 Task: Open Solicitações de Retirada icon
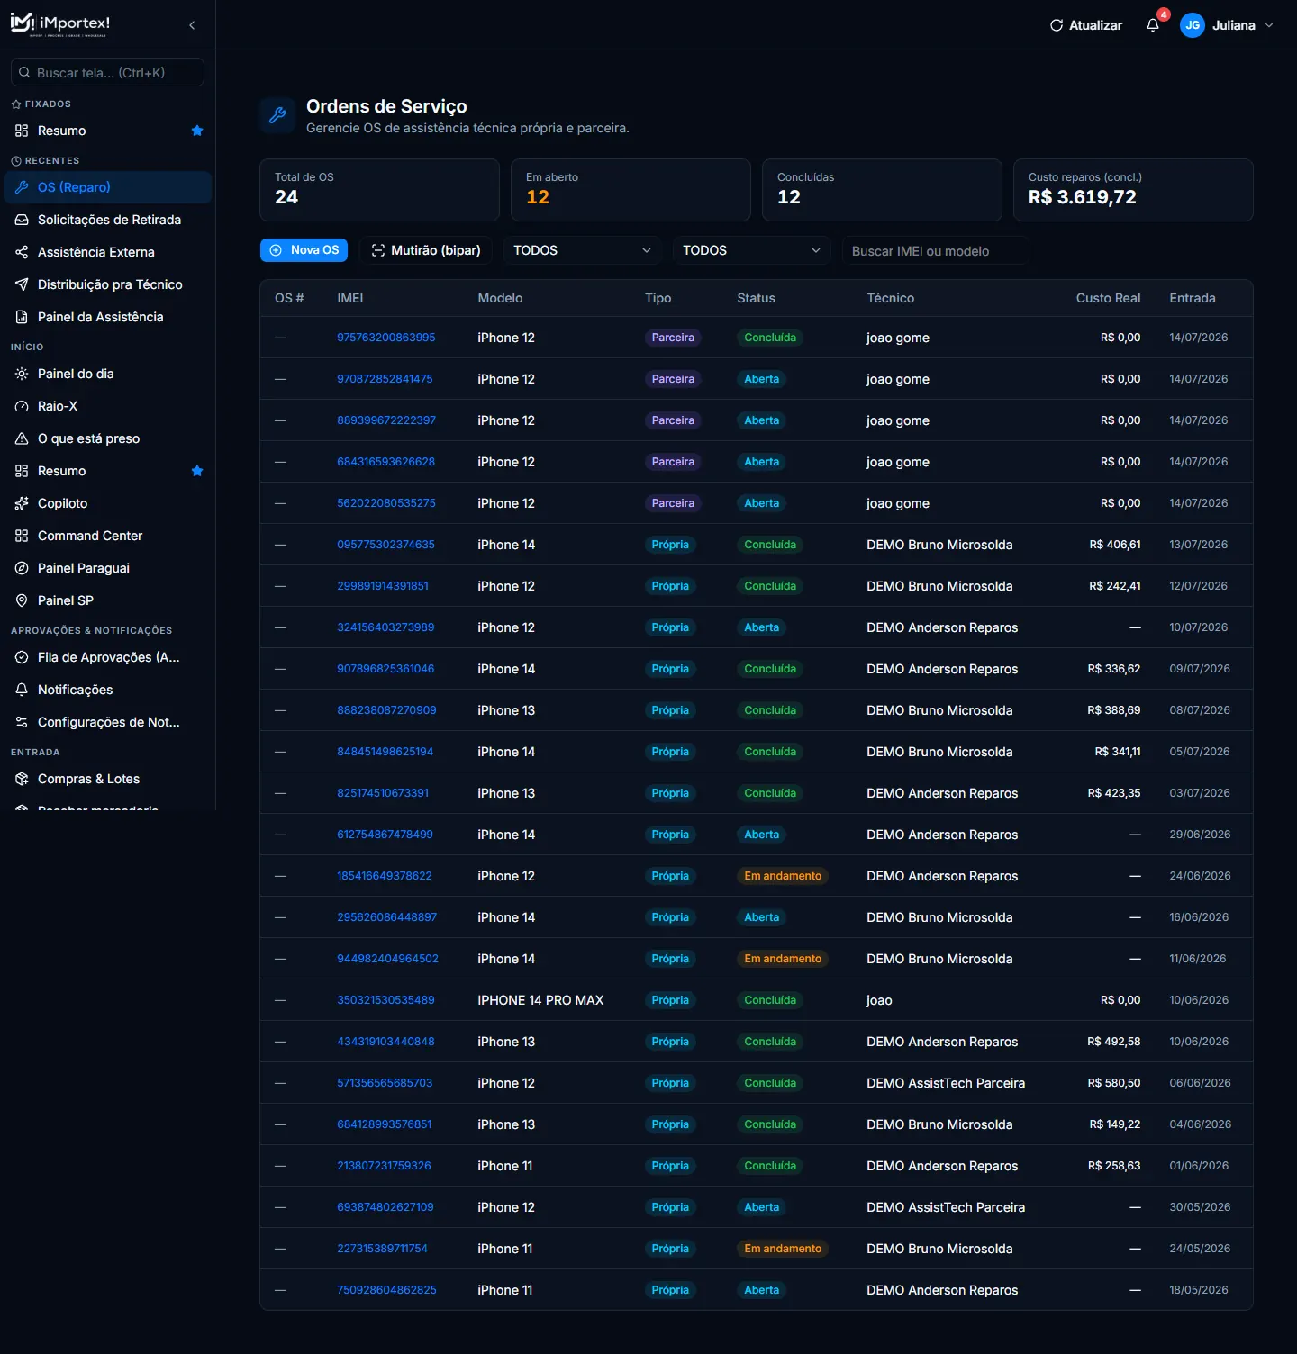tap(22, 220)
